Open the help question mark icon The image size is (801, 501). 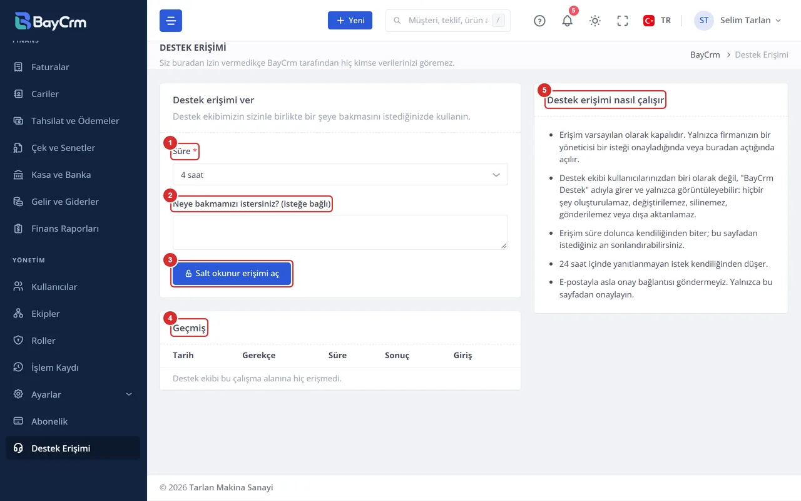coord(539,21)
